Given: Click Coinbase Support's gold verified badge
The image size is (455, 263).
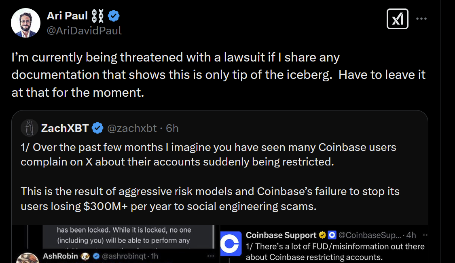Looking at the screenshot, I should pyautogui.click(x=322, y=235).
